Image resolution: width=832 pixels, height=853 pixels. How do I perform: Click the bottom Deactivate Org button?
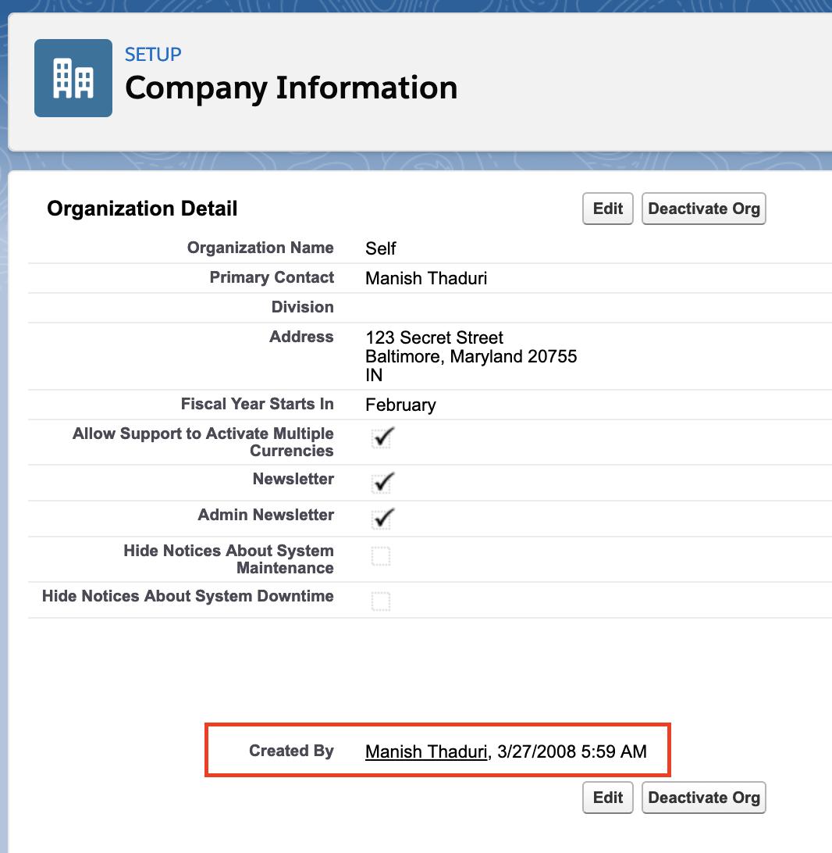tap(704, 798)
